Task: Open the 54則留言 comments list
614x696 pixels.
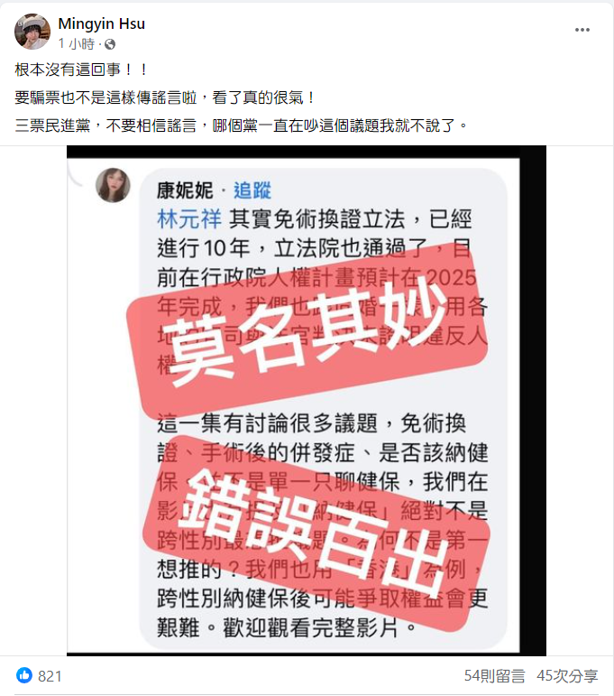Action: coord(494,676)
